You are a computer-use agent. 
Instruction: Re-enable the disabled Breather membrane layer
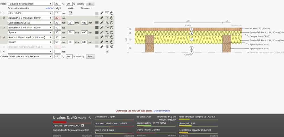(x=112, y=47)
